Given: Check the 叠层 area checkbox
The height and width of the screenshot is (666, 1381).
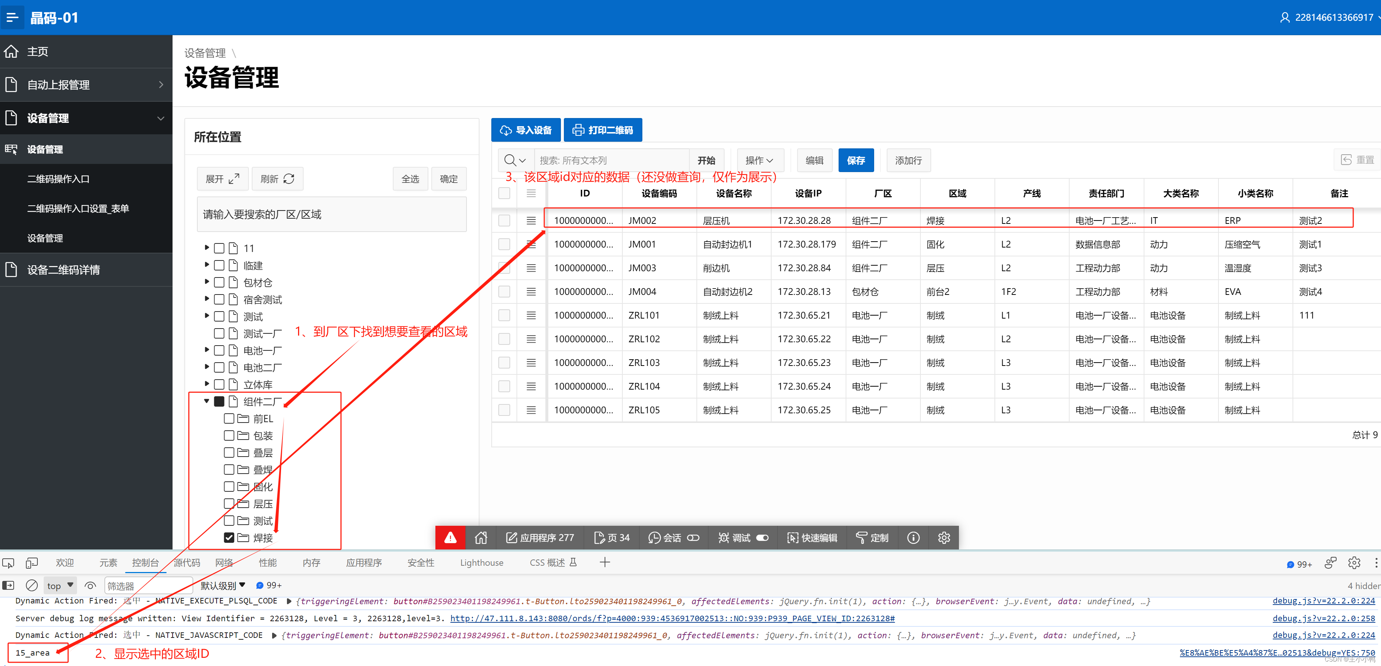Looking at the screenshot, I should 229,453.
